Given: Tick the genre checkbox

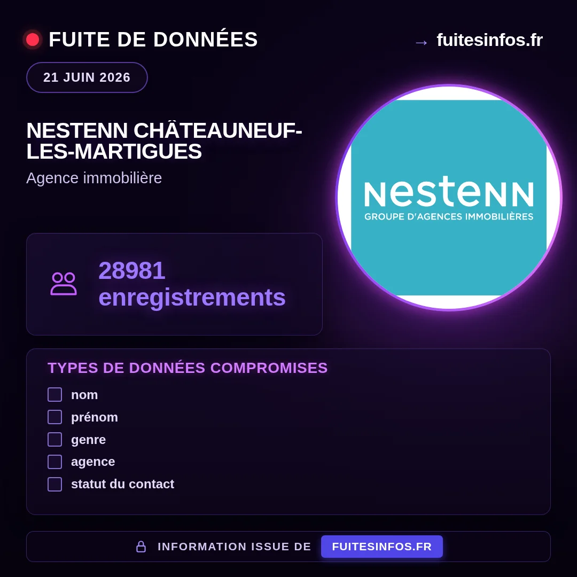Looking at the screenshot, I should pyautogui.click(x=55, y=439).
